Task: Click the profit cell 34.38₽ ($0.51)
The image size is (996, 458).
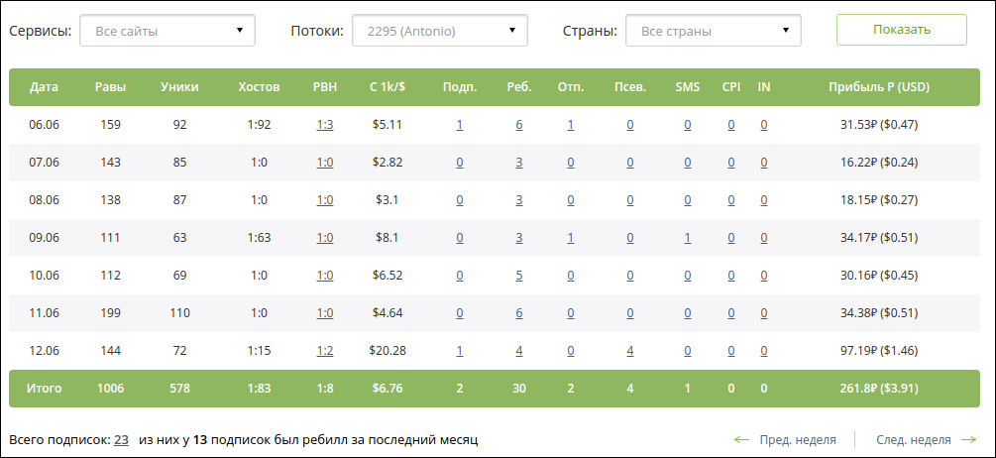Action: [879, 313]
